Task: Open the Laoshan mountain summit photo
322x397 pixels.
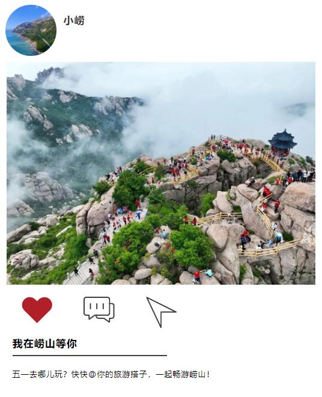Action: tap(161, 173)
